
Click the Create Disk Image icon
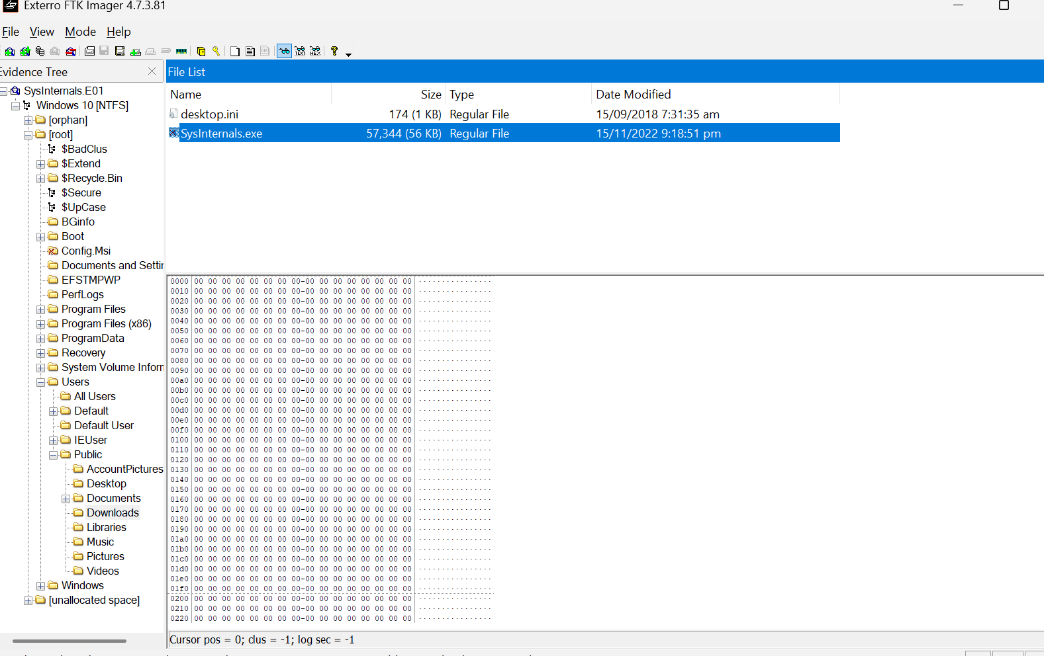[89, 51]
